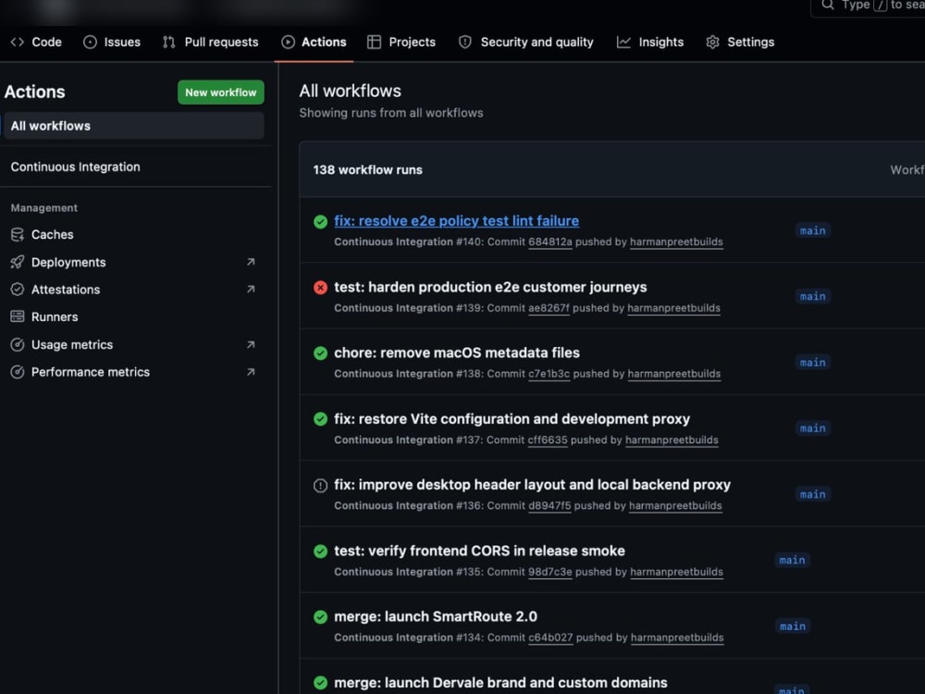Open Attestations from sidebar
The image size is (925, 694).
66,290
